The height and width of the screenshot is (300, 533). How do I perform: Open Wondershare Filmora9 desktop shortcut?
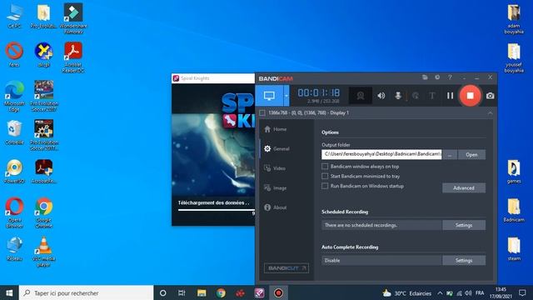click(73, 18)
